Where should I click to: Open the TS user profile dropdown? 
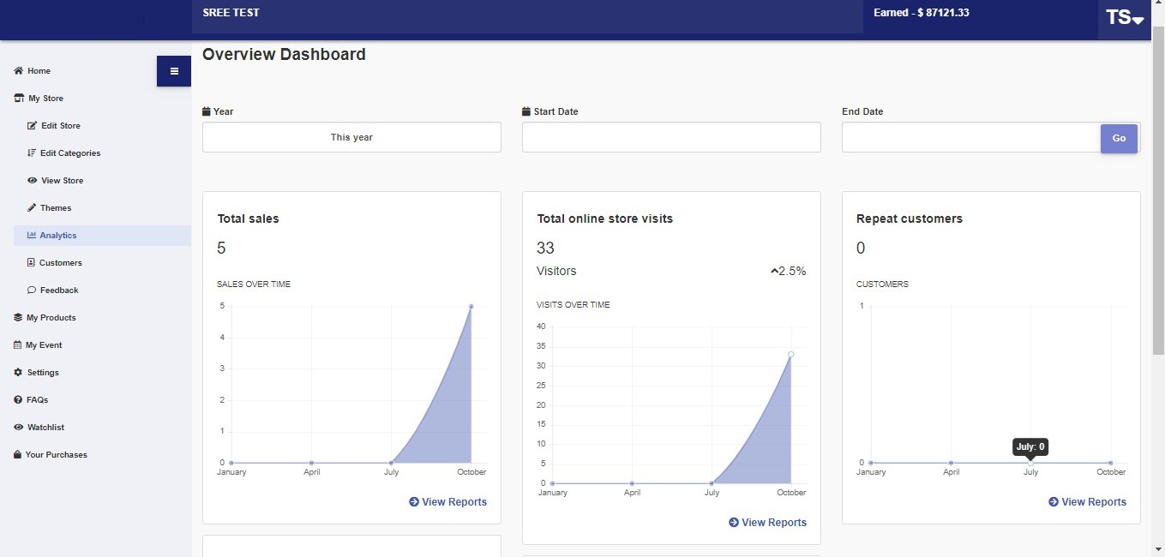tap(1124, 18)
